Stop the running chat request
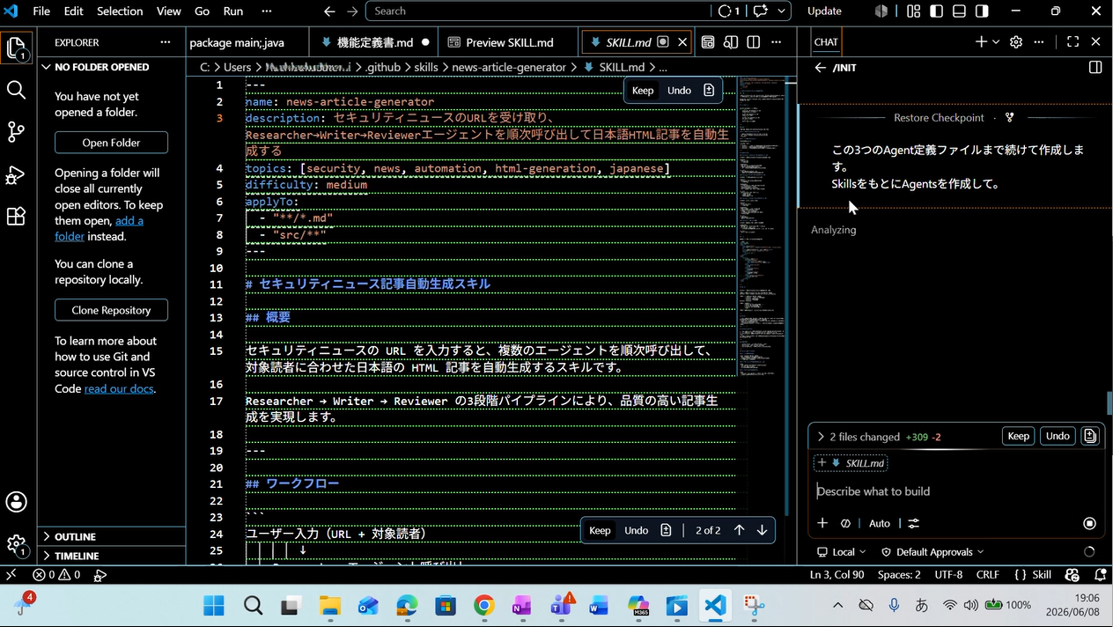The height and width of the screenshot is (627, 1113). coord(1089,523)
